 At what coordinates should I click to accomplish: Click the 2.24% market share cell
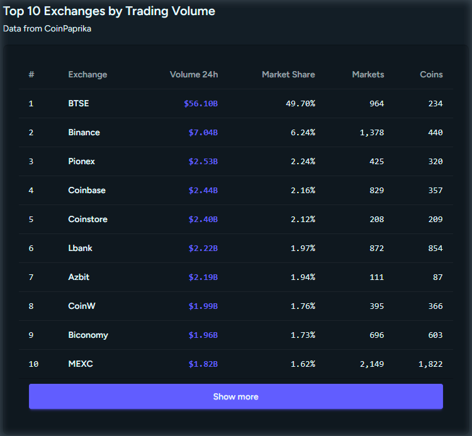click(303, 161)
